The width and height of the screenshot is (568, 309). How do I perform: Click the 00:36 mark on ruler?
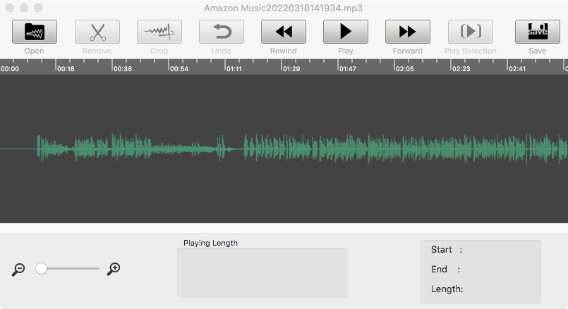coord(123,69)
